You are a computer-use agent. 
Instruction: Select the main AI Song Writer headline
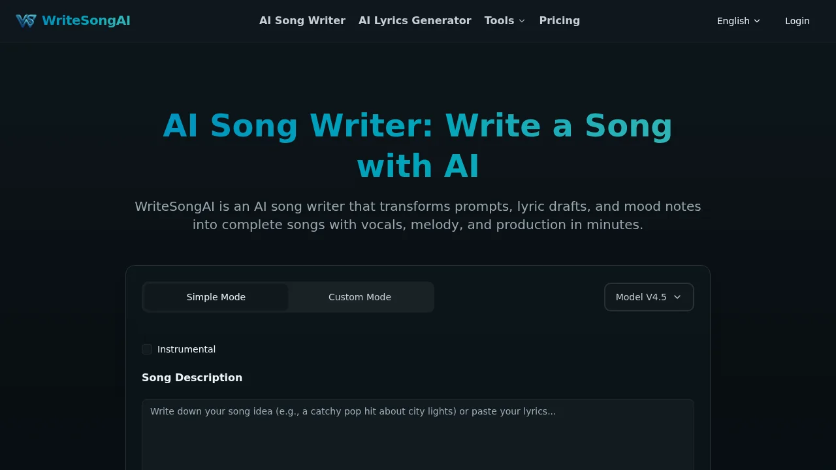pyautogui.click(x=417, y=145)
